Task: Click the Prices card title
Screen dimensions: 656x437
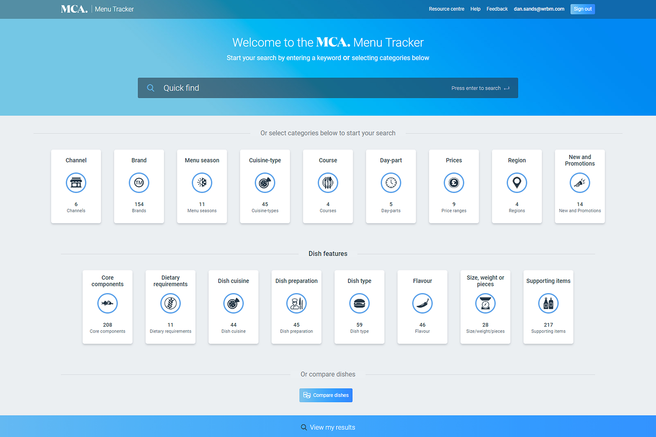Action: 454,160
